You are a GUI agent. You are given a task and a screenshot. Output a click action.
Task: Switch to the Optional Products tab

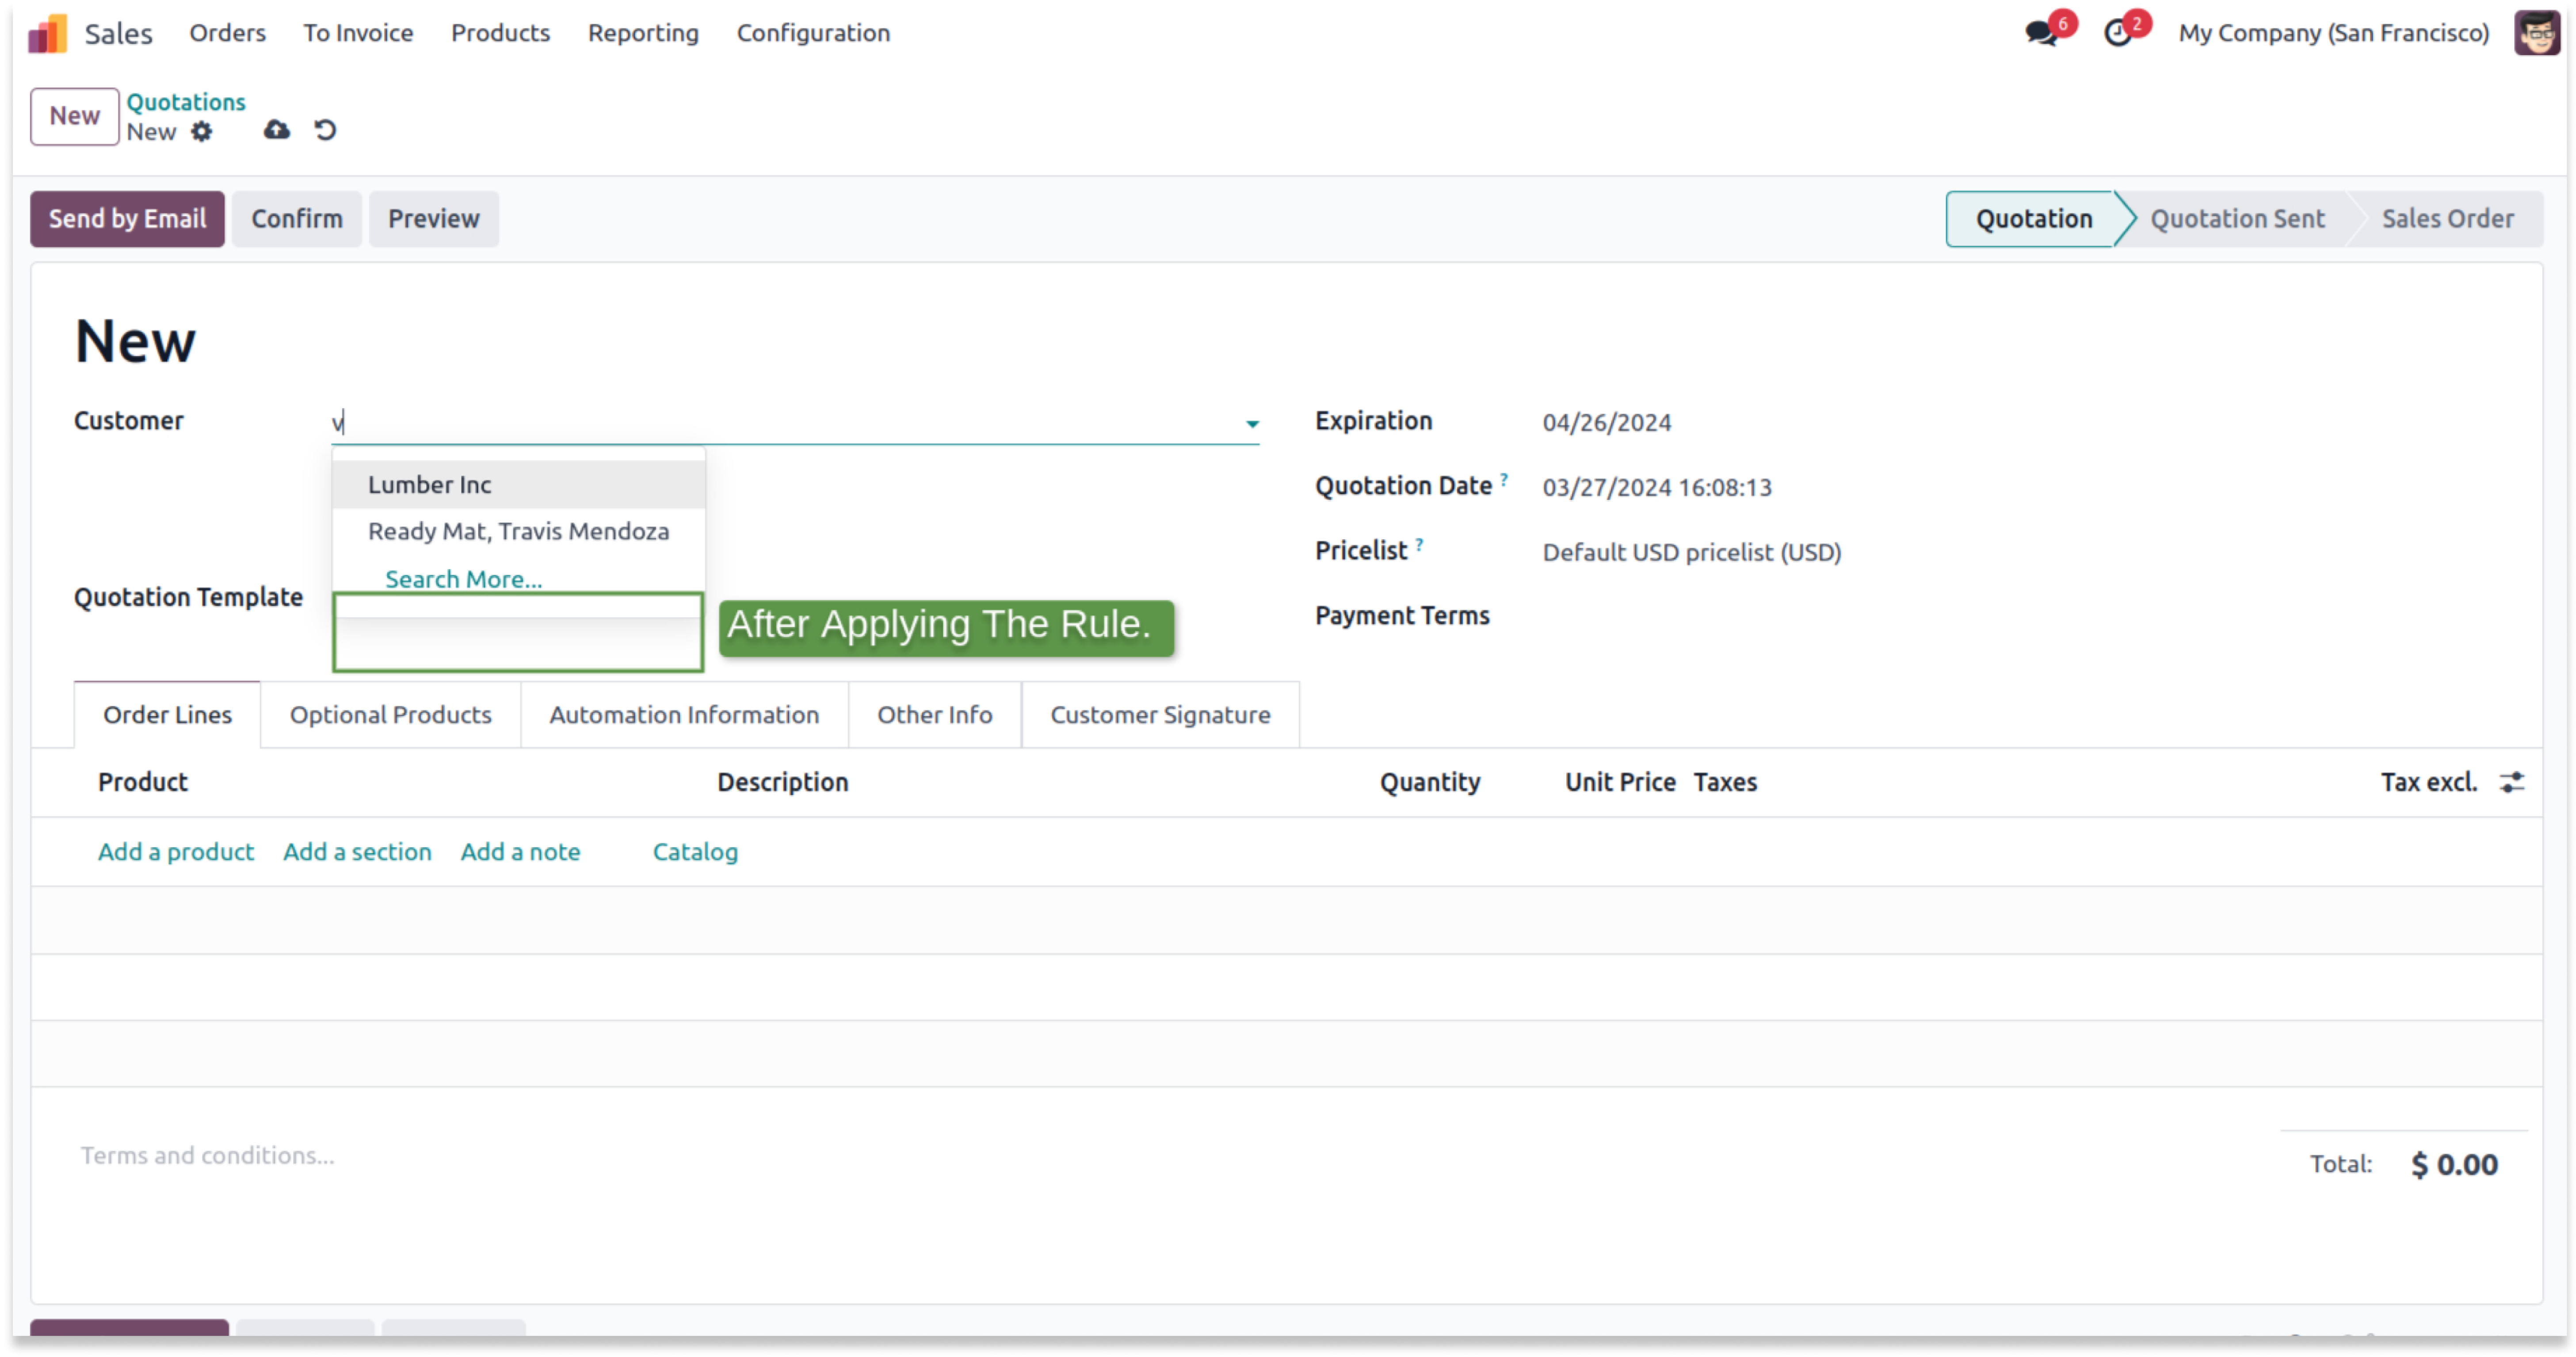tap(390, 715)
